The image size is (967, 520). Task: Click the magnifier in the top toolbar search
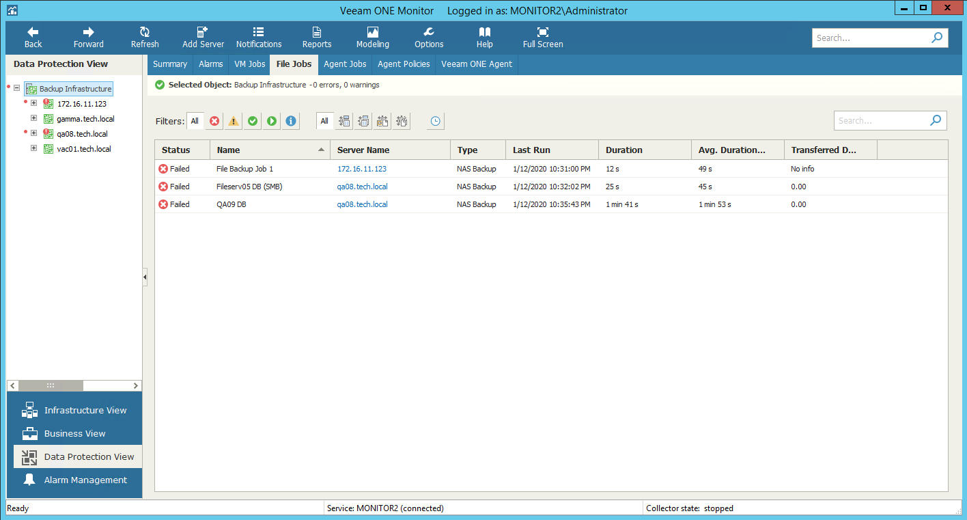pyautogui.click(x=937, y=38)
